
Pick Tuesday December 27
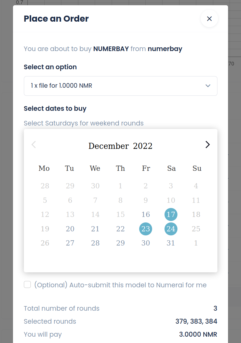click(70, 243)
